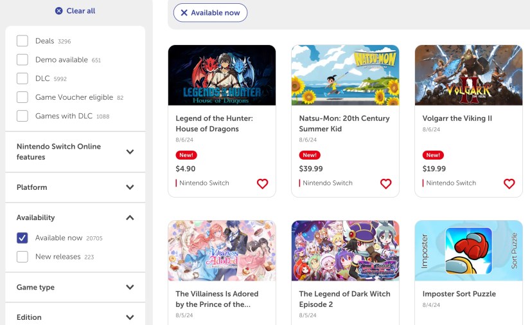Open The Legend of Dark Witch Episode 2 title
Screen dimensions: 530x325
[x=344, y=299]
